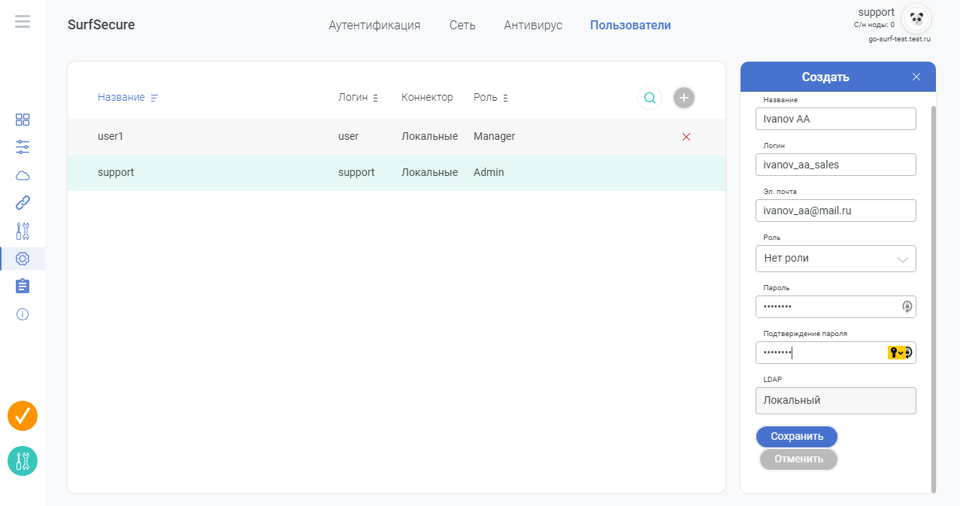960x506 pixels.
Task: Open the hamburger menu icon
Action: pyautogui.click(x=23, y=21)
